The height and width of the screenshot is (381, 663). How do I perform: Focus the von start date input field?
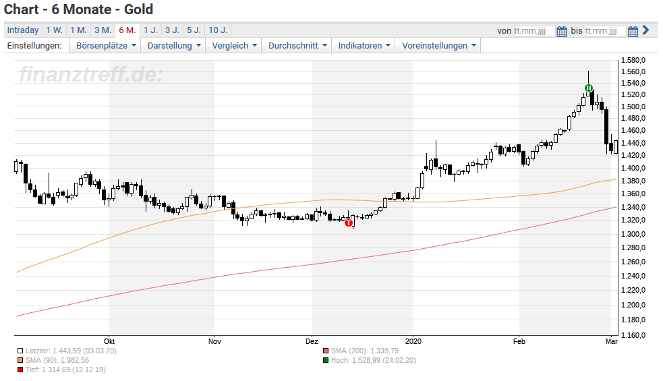point(534,31)
